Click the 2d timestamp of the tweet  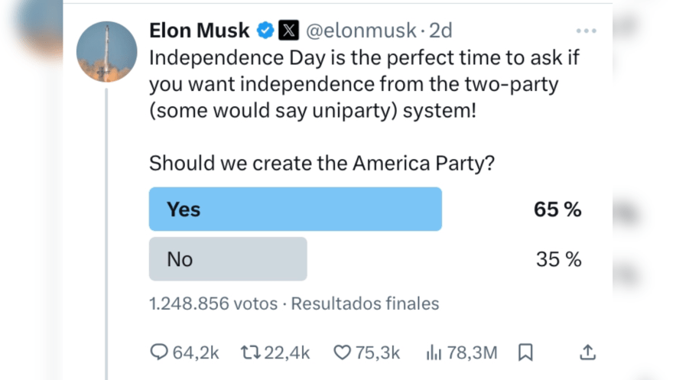coord(440,31)
